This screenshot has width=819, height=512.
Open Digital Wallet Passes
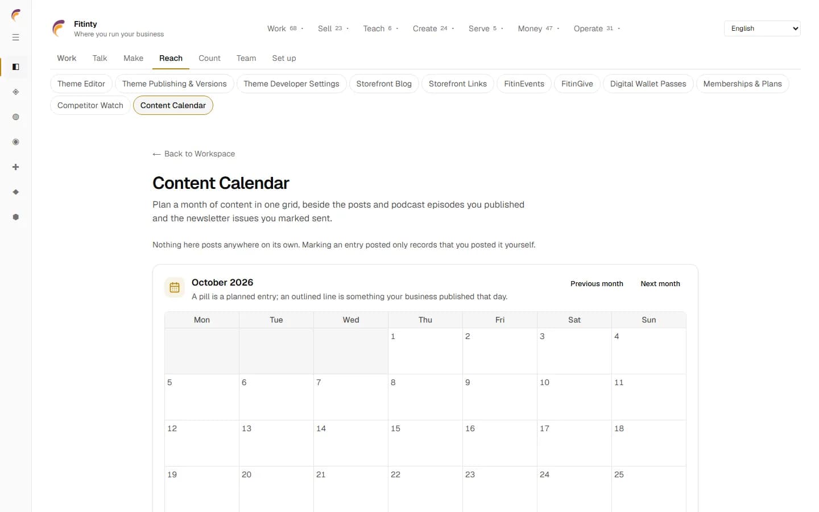(x=648, y=84)
